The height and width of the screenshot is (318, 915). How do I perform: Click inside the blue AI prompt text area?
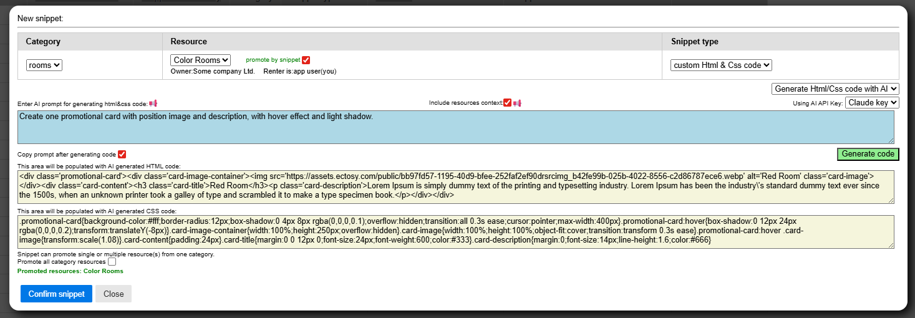click(x=455, y=127)
